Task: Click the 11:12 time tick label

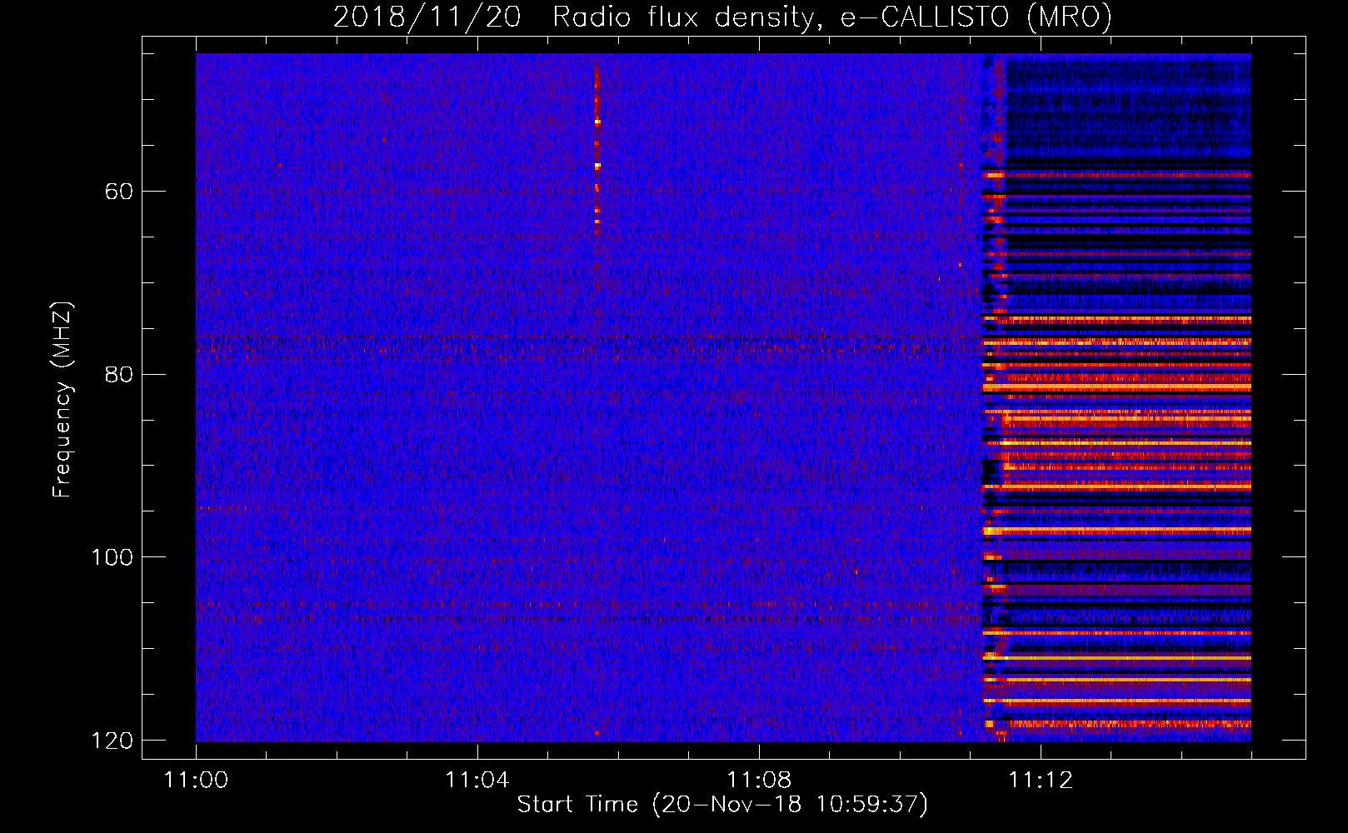Action: pyautogui.click(x=1041, y=781)
